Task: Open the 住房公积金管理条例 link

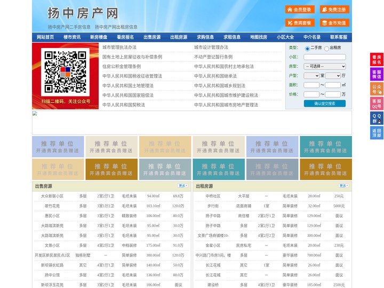Action: coord(122,66)
